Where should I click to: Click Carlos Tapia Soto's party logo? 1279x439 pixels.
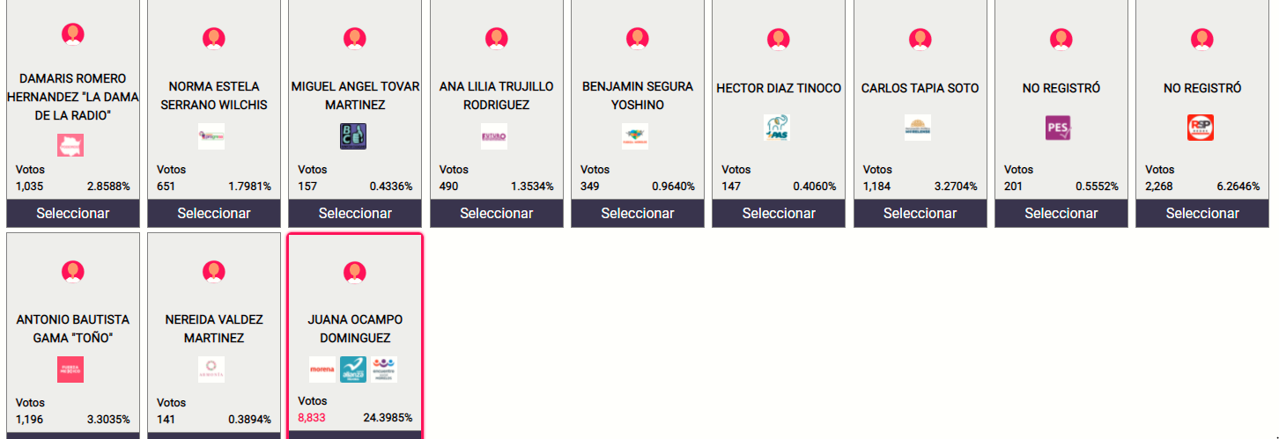918,128
